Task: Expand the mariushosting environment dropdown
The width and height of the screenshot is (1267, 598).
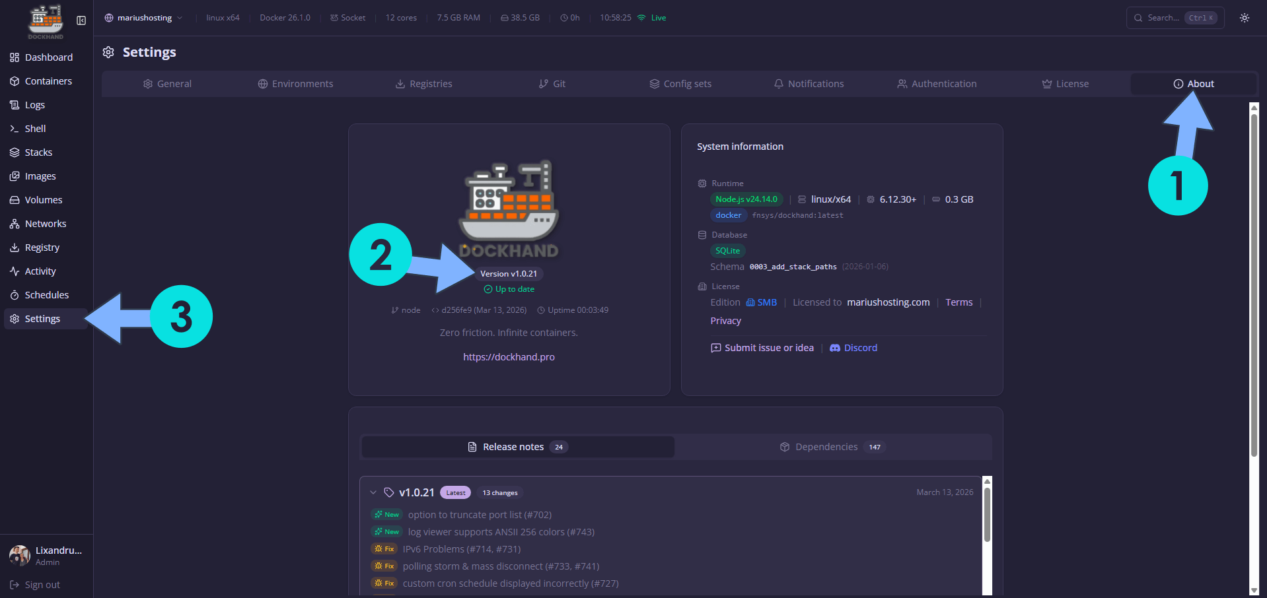Action: (x=143, y=18)
